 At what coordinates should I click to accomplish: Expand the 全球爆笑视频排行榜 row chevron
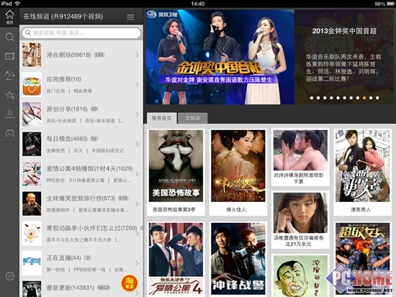(x=137, y=204)
